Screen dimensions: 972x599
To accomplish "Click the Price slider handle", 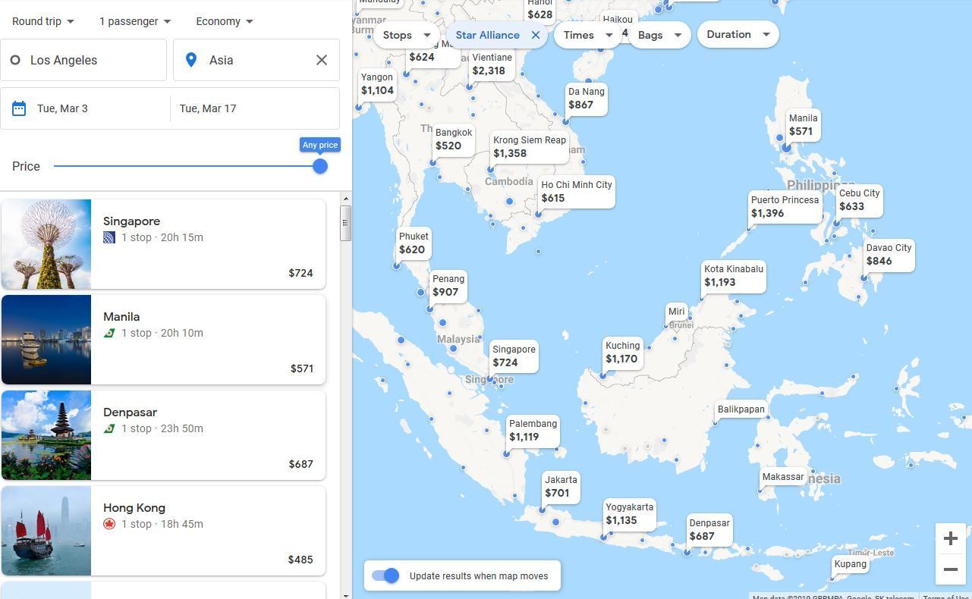I will pos(320,166).
